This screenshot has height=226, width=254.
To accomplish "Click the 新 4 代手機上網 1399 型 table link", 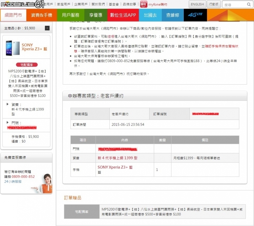I will (x=117, y=158).
